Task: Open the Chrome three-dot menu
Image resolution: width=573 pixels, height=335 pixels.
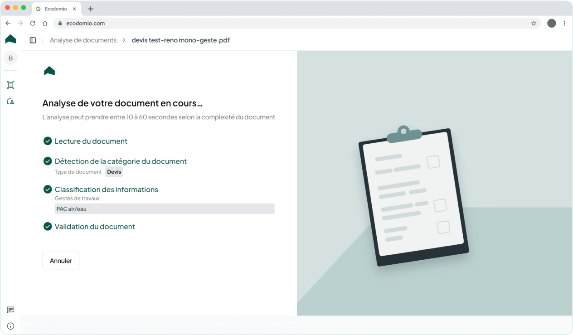Action: (x=564, y=23)
